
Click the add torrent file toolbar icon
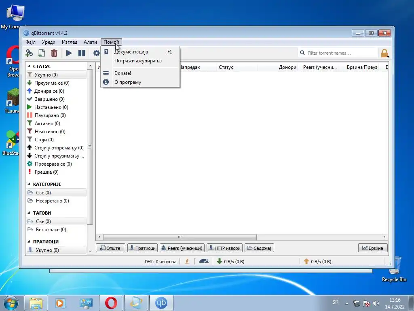[x=42, y=53]
